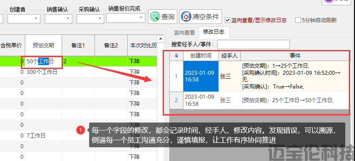Click the 备注2 column header

(x=111, y=46)
